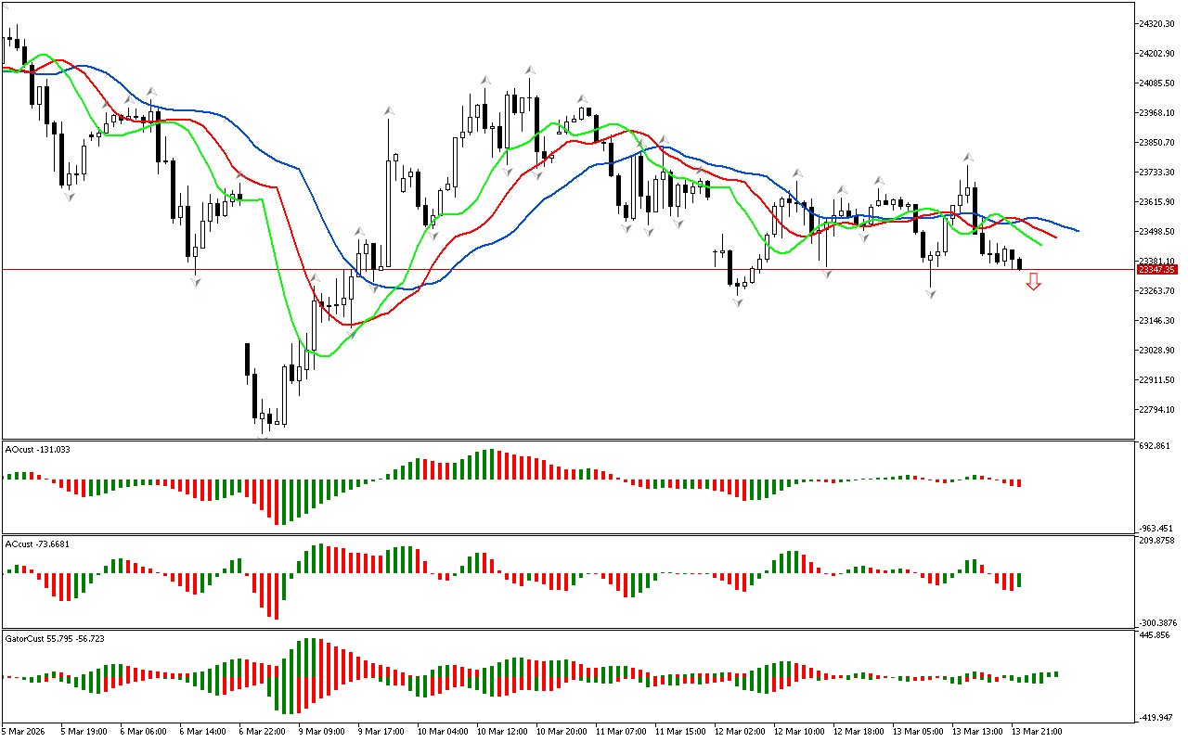Click the AOcust indicator label
This screenshot has height=742, width=1188.
(x=37, y=449)
